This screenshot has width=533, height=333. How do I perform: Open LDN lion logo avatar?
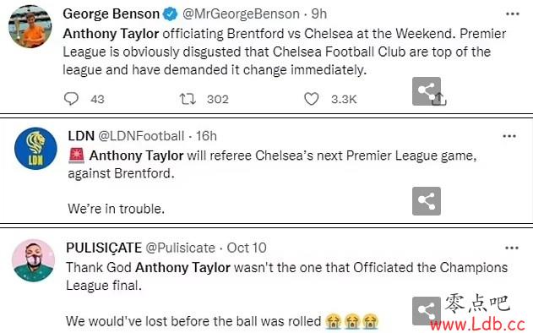click(35, 149)
